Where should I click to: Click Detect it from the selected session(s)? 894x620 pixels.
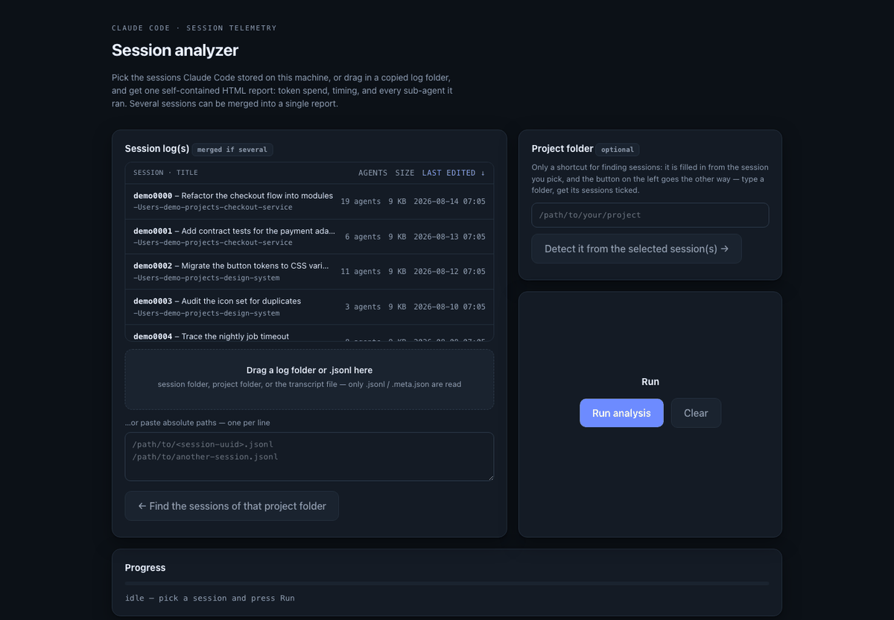click(636, 249)
